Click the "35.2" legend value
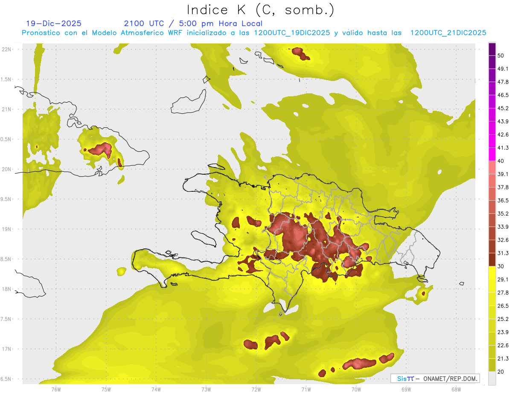 [x=503, y=214]
